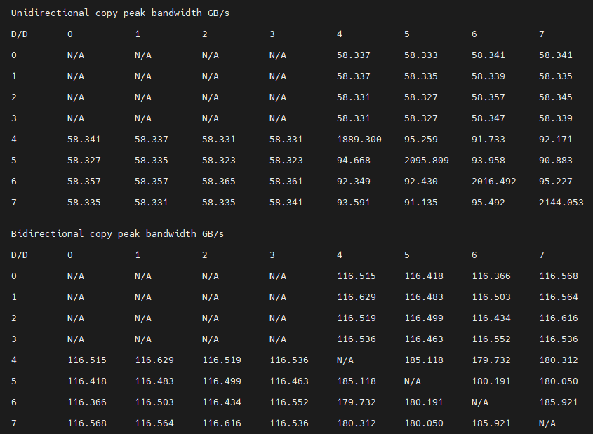Select the 2095.809 diagonal value
This screenshot has width=593, height=434.
tap(426, 161)
